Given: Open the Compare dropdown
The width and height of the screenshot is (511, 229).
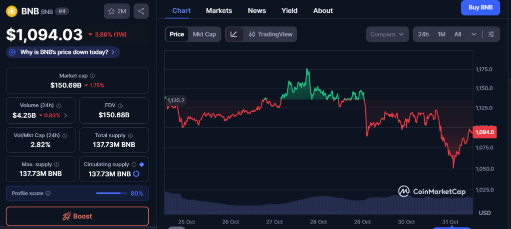Looking at the screenshot, I should (x=387, y=34).
